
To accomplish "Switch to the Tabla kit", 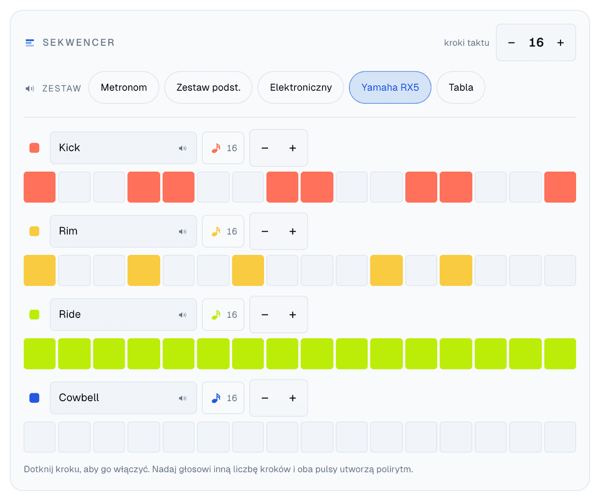I will tap(461, 88).
